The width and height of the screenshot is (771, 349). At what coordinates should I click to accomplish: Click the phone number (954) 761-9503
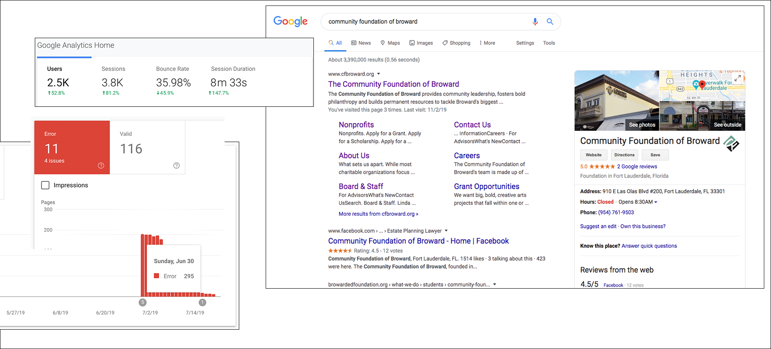point(616,212)
